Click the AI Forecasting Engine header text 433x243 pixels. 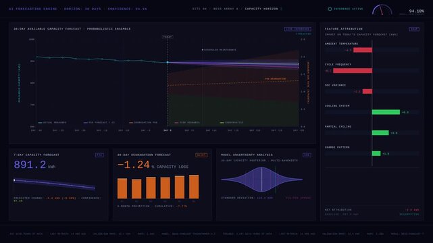(x=33, y=9)
